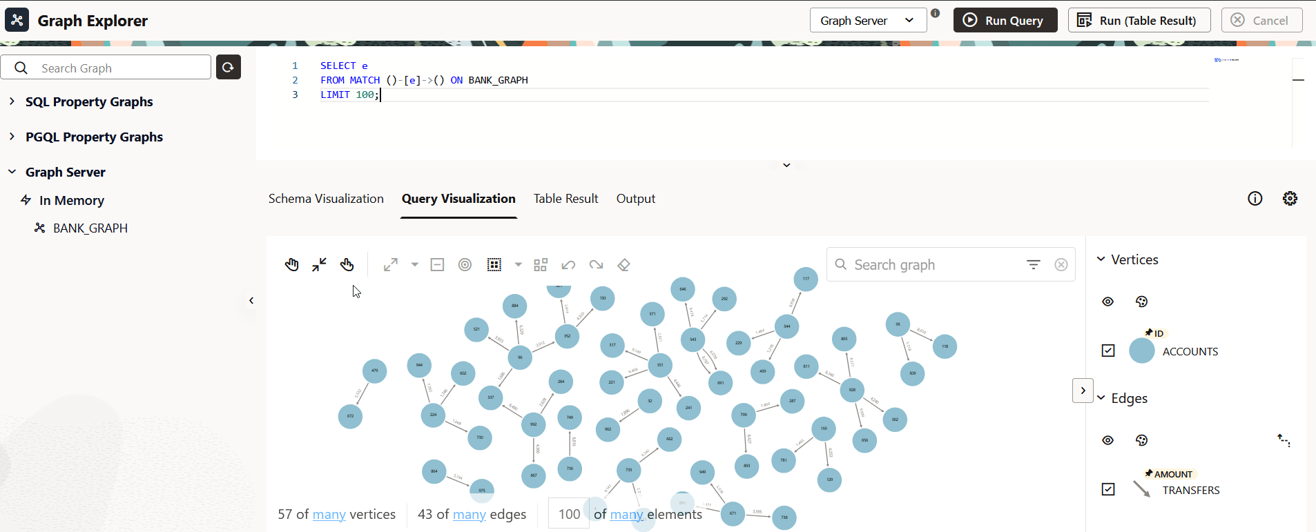
Task: Click the In Memory lightning icon
Action: click(26, 200)
